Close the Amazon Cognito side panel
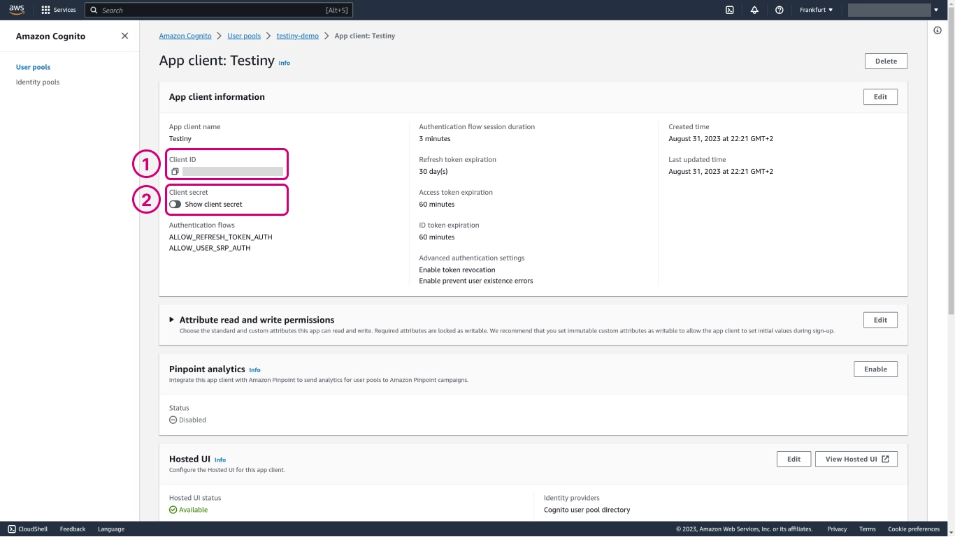This screenshot has width=955, height=537. (x=124, y=36)
